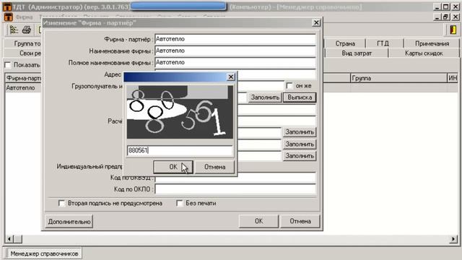Click Заполнить button beside Выписка
The height and width of the screenshot is (260, 462).
[265, 97]
